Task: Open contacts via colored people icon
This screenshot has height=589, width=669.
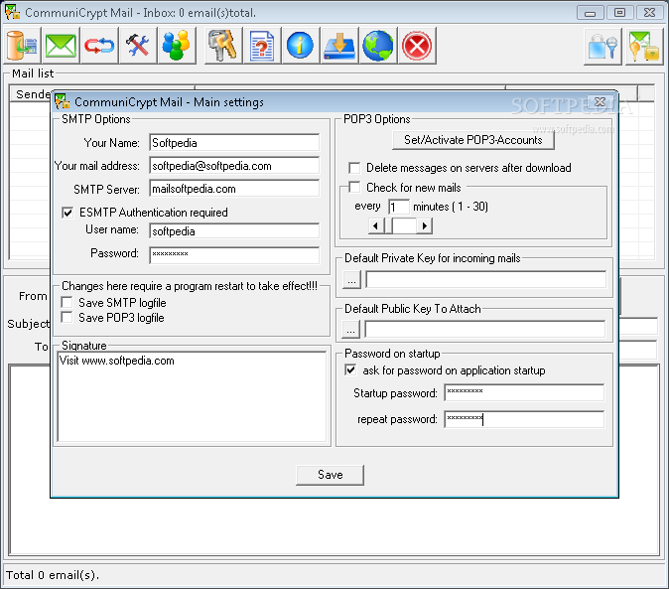Action: [177, 46]
